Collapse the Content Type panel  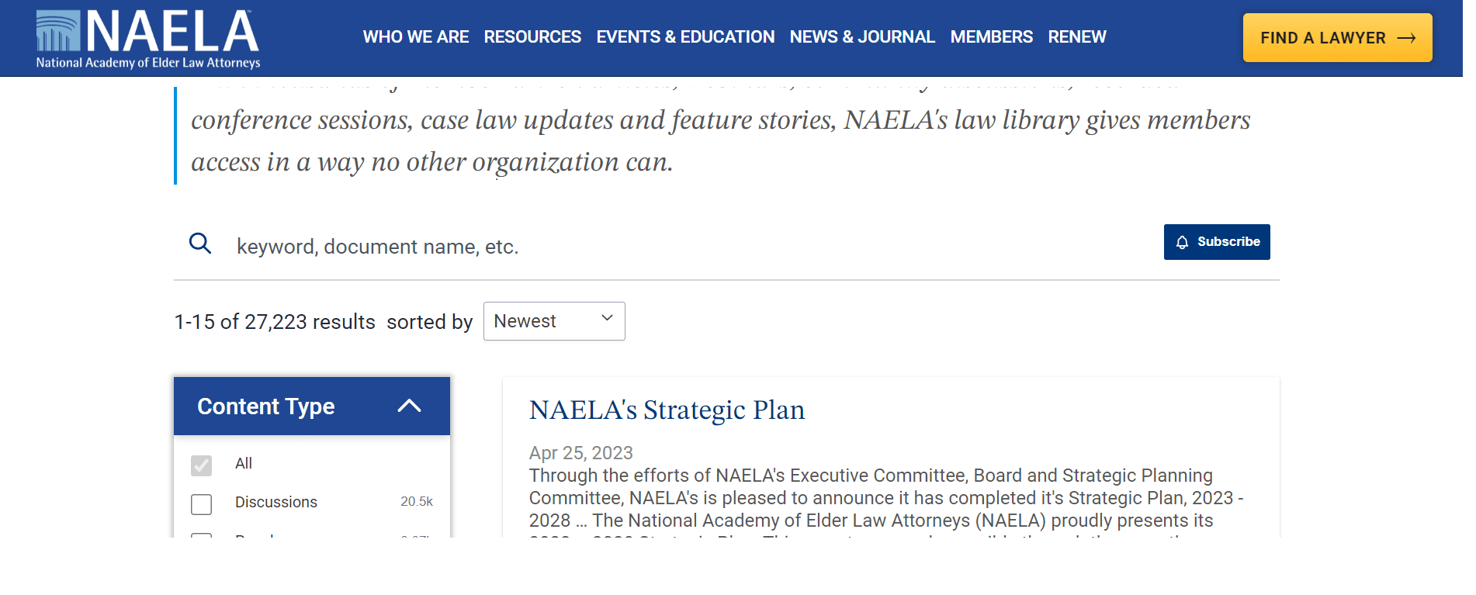pyautogui.click(x=410, y=406)
